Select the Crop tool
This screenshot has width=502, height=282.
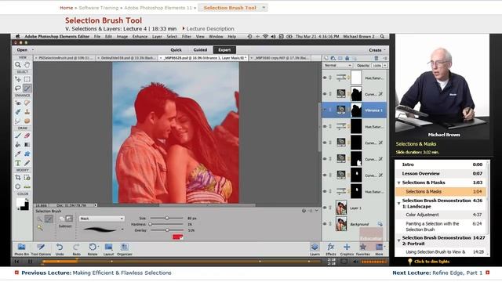coord(18,178)
